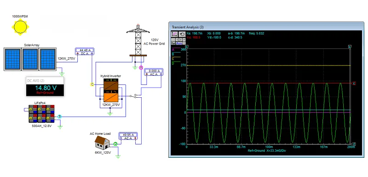
Task: Click cursor d marker at graph's bottom right
Action: click(353, 144)
